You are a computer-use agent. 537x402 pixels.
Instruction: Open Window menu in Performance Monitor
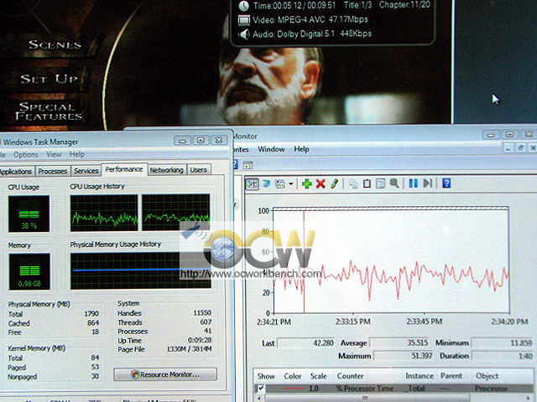click(271, 149)
